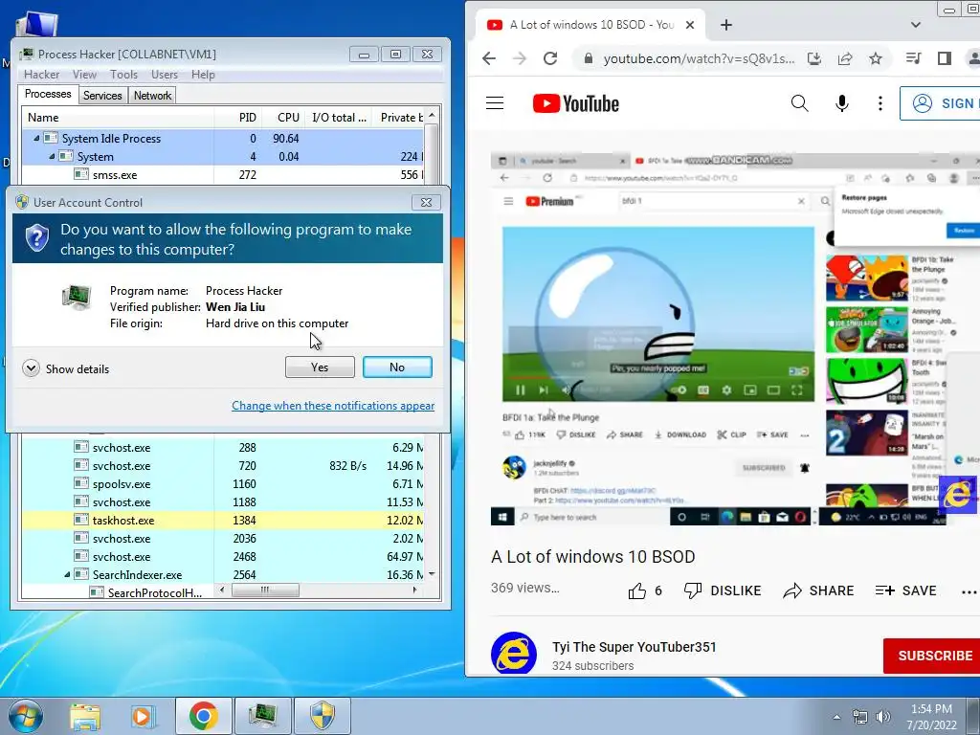
Task: Sort by the Name column header
Action: click(x=118, y=118)
